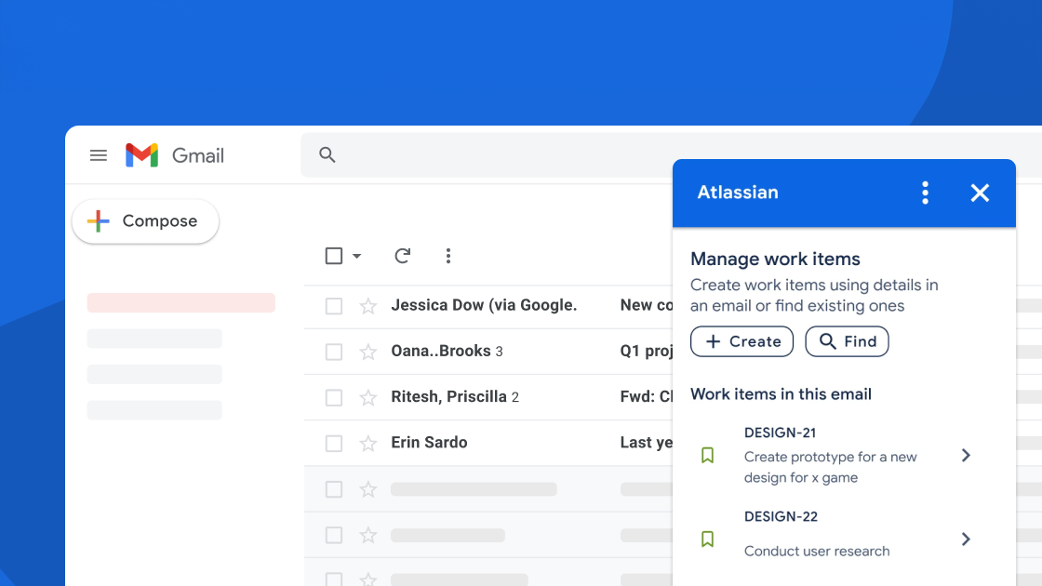1042x586 pixels.
Task: Click the Find work items button
Action: [847, 341]
